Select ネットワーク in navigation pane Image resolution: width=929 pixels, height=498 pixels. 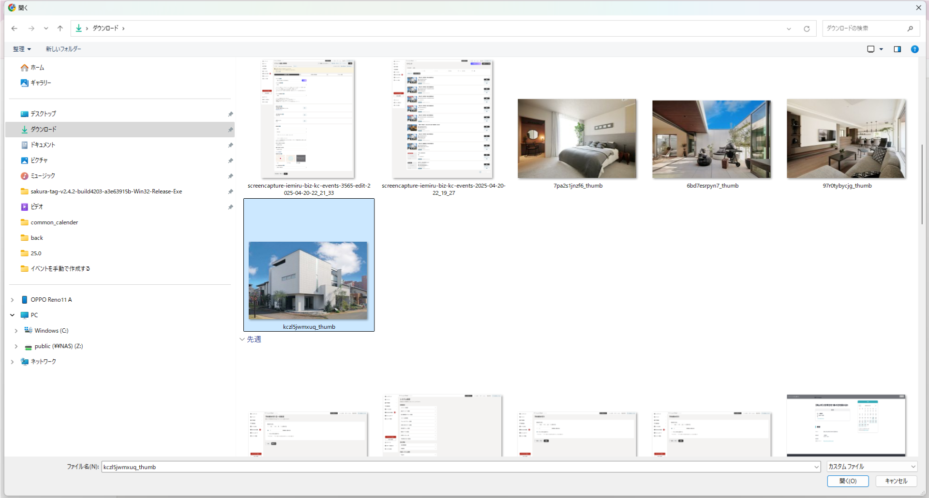pyautogui.click(x=39, y=362)
